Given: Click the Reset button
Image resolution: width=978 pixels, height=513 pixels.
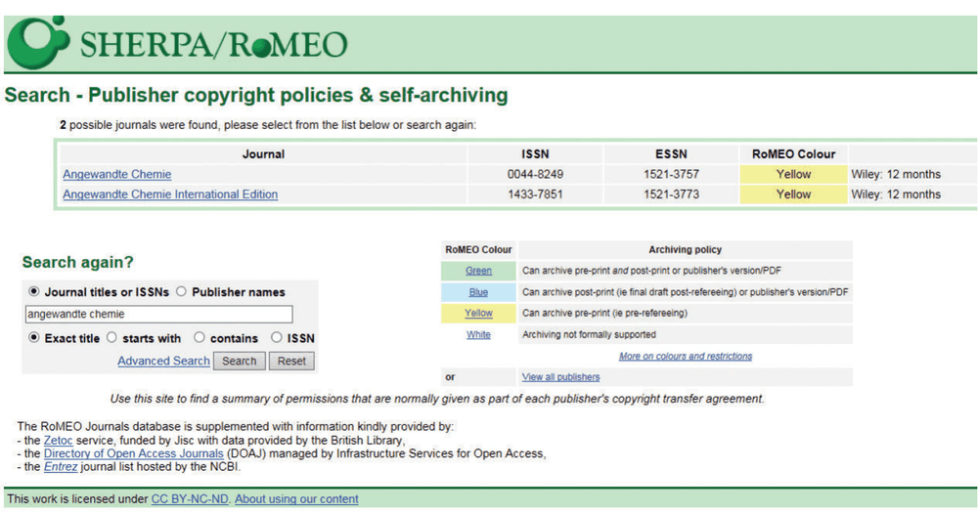Looking at the screenshot, I should [x=291, y=361].
